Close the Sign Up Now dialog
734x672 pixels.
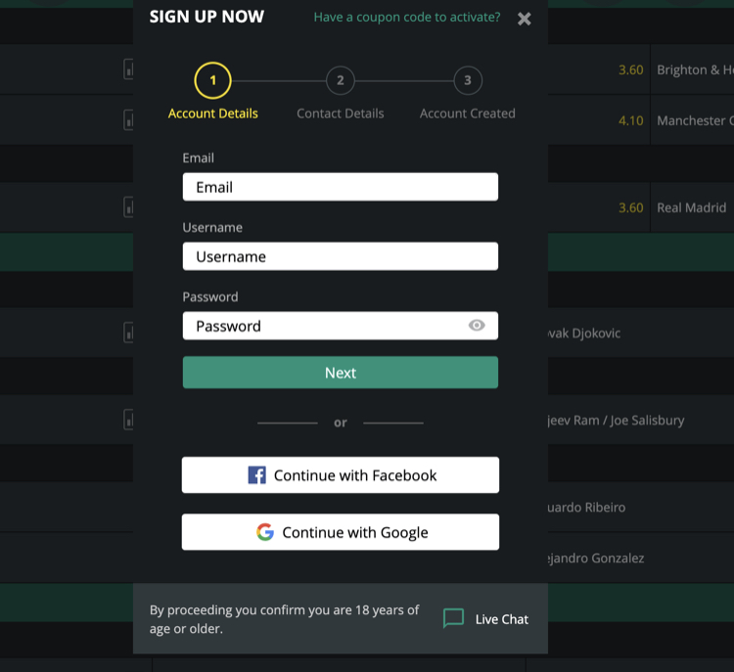[x=525, y=19]
